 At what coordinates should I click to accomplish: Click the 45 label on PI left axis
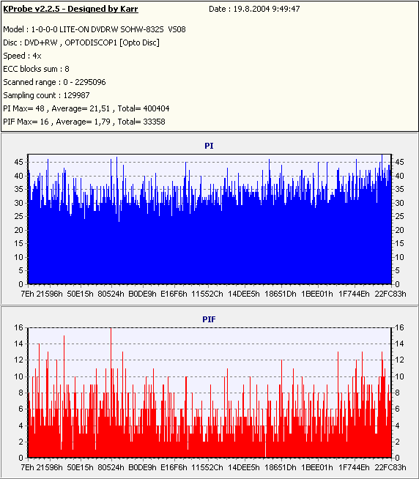pos(18,162)
